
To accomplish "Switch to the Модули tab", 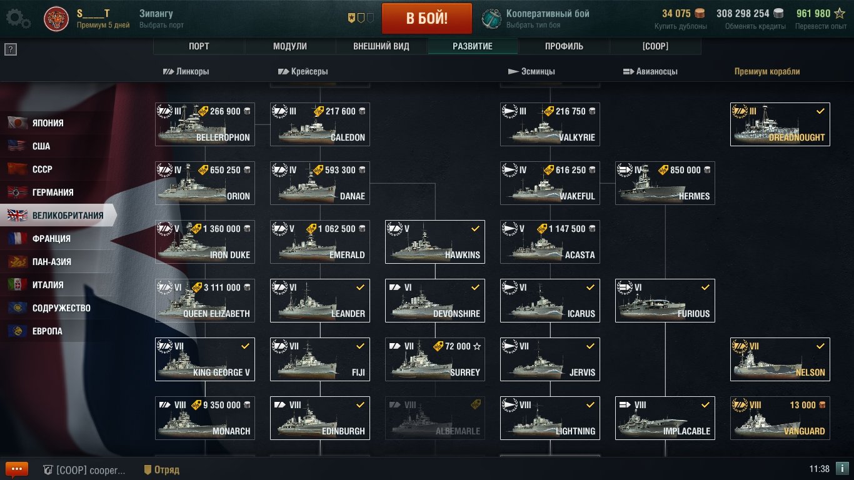I will coord(290,46).
